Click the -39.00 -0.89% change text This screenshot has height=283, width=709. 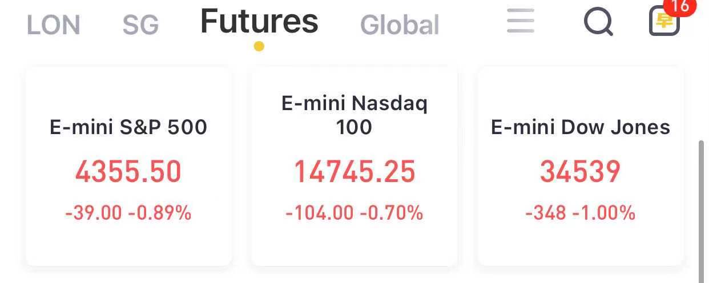coord(128,213)
